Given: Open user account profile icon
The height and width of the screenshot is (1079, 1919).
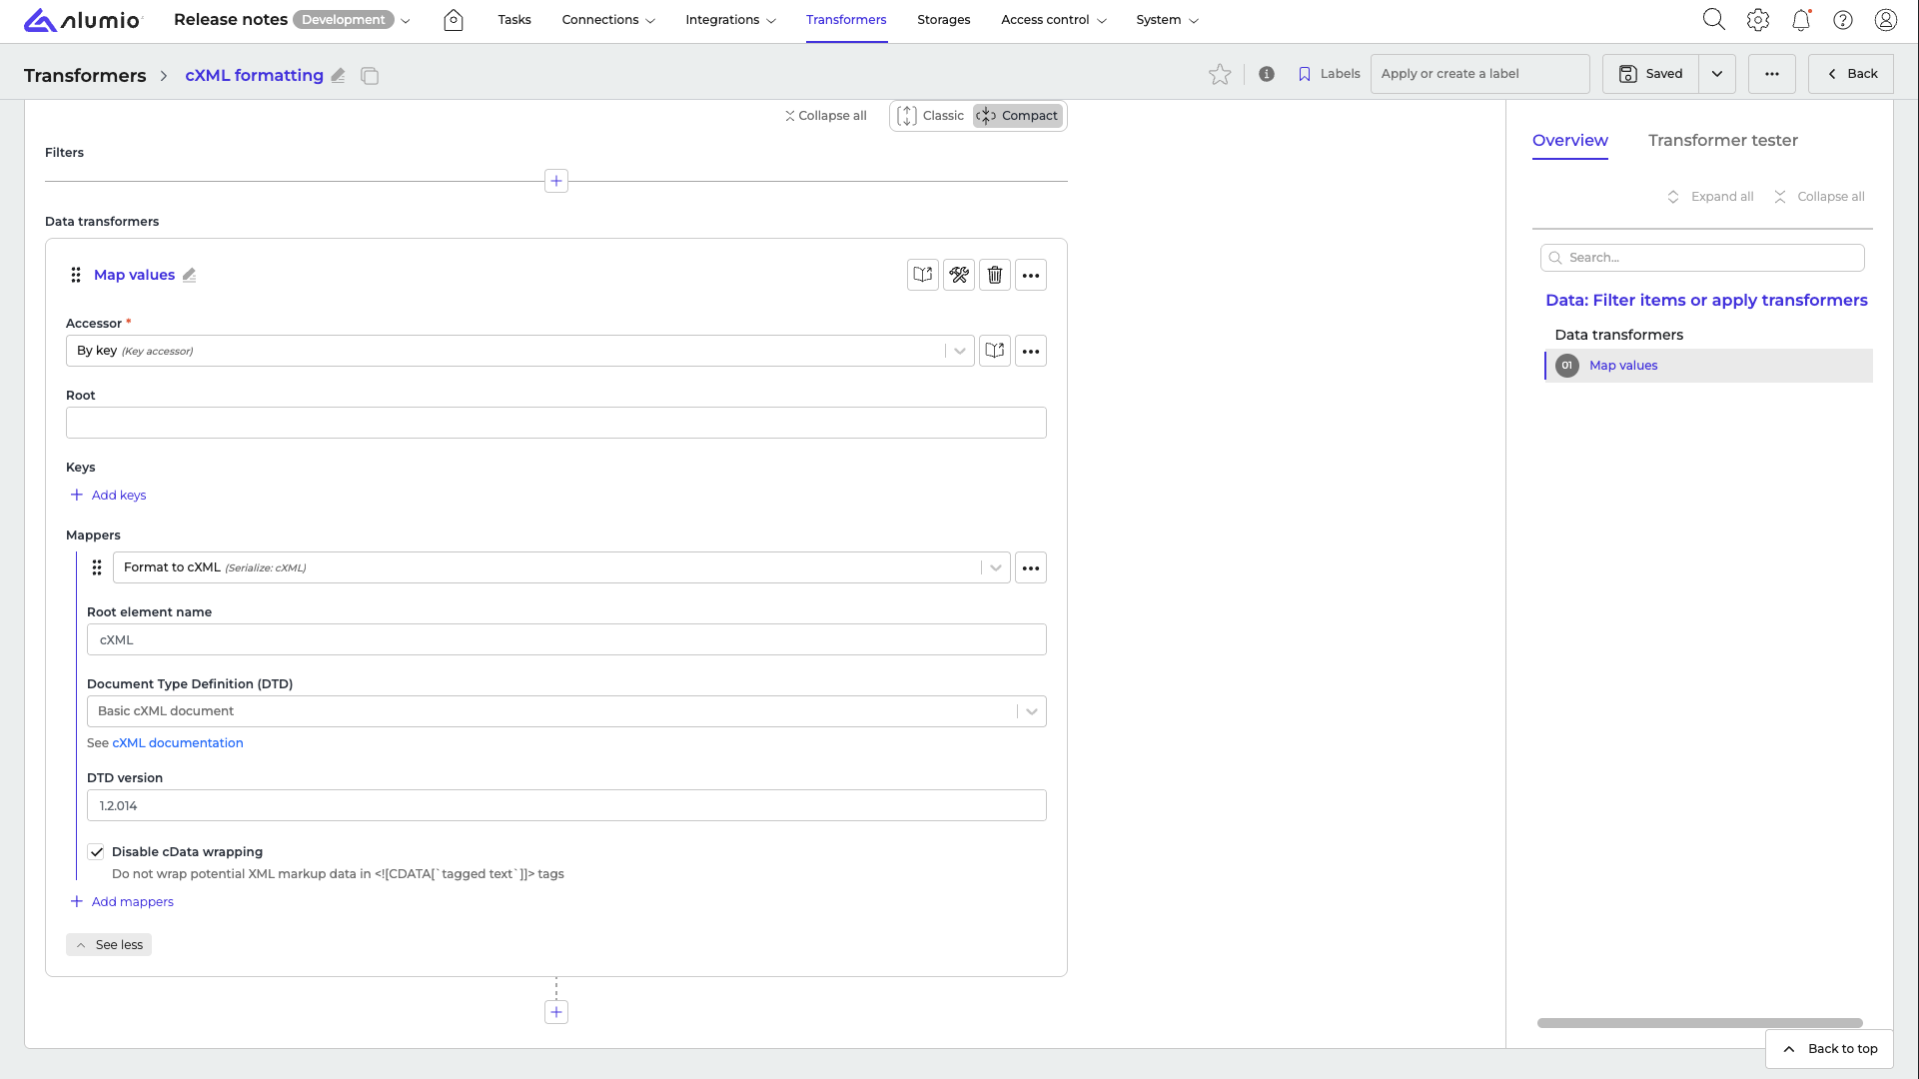Looking at the screenshot, I should [1886, 20].
